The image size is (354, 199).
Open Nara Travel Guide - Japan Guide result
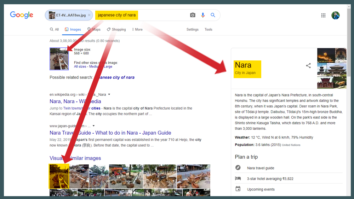[110, 133]
